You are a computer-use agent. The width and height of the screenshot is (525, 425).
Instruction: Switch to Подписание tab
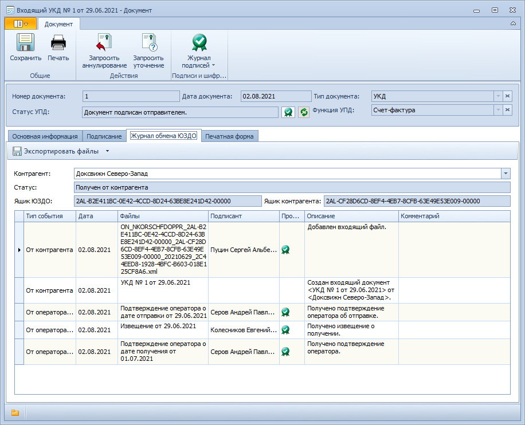pos(104,136)
